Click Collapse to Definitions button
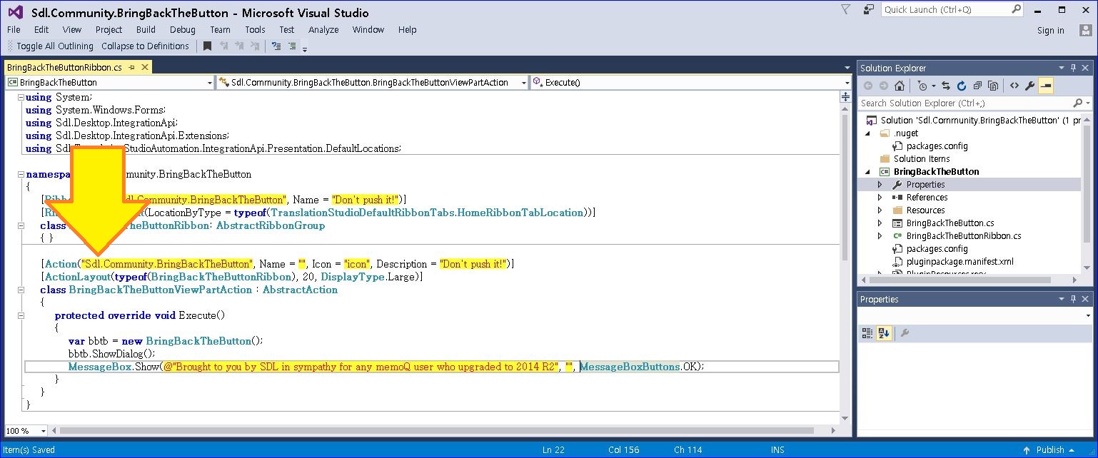This screenshot has width=1098, height=458. click(x=145, y=46)
